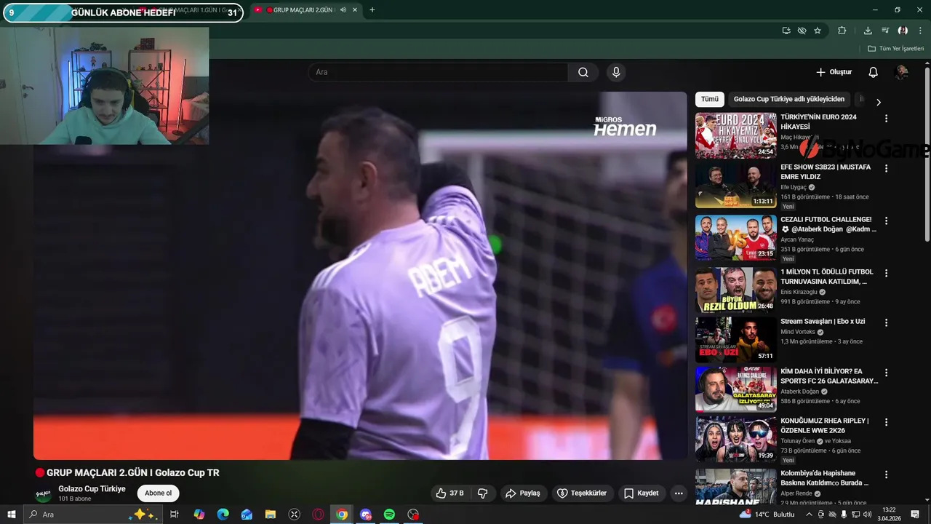The width and height of the screenshot is (931, 524).
Task: Click the Windows taskbar search box
Action: pyautogui.click(x=93, y=515)
